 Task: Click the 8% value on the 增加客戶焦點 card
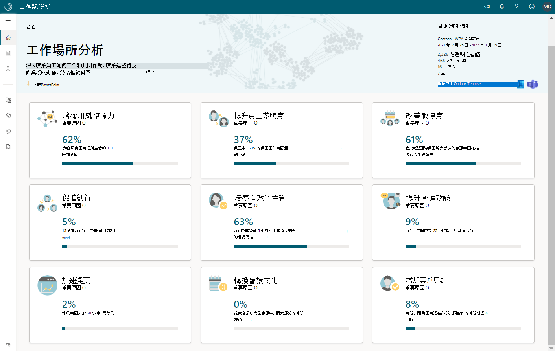(x=412, y=305)
